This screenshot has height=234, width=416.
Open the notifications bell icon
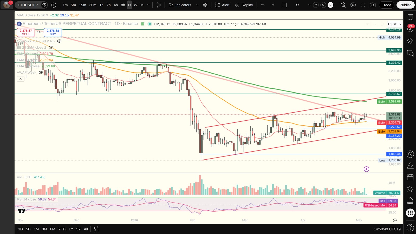point(410,201)
